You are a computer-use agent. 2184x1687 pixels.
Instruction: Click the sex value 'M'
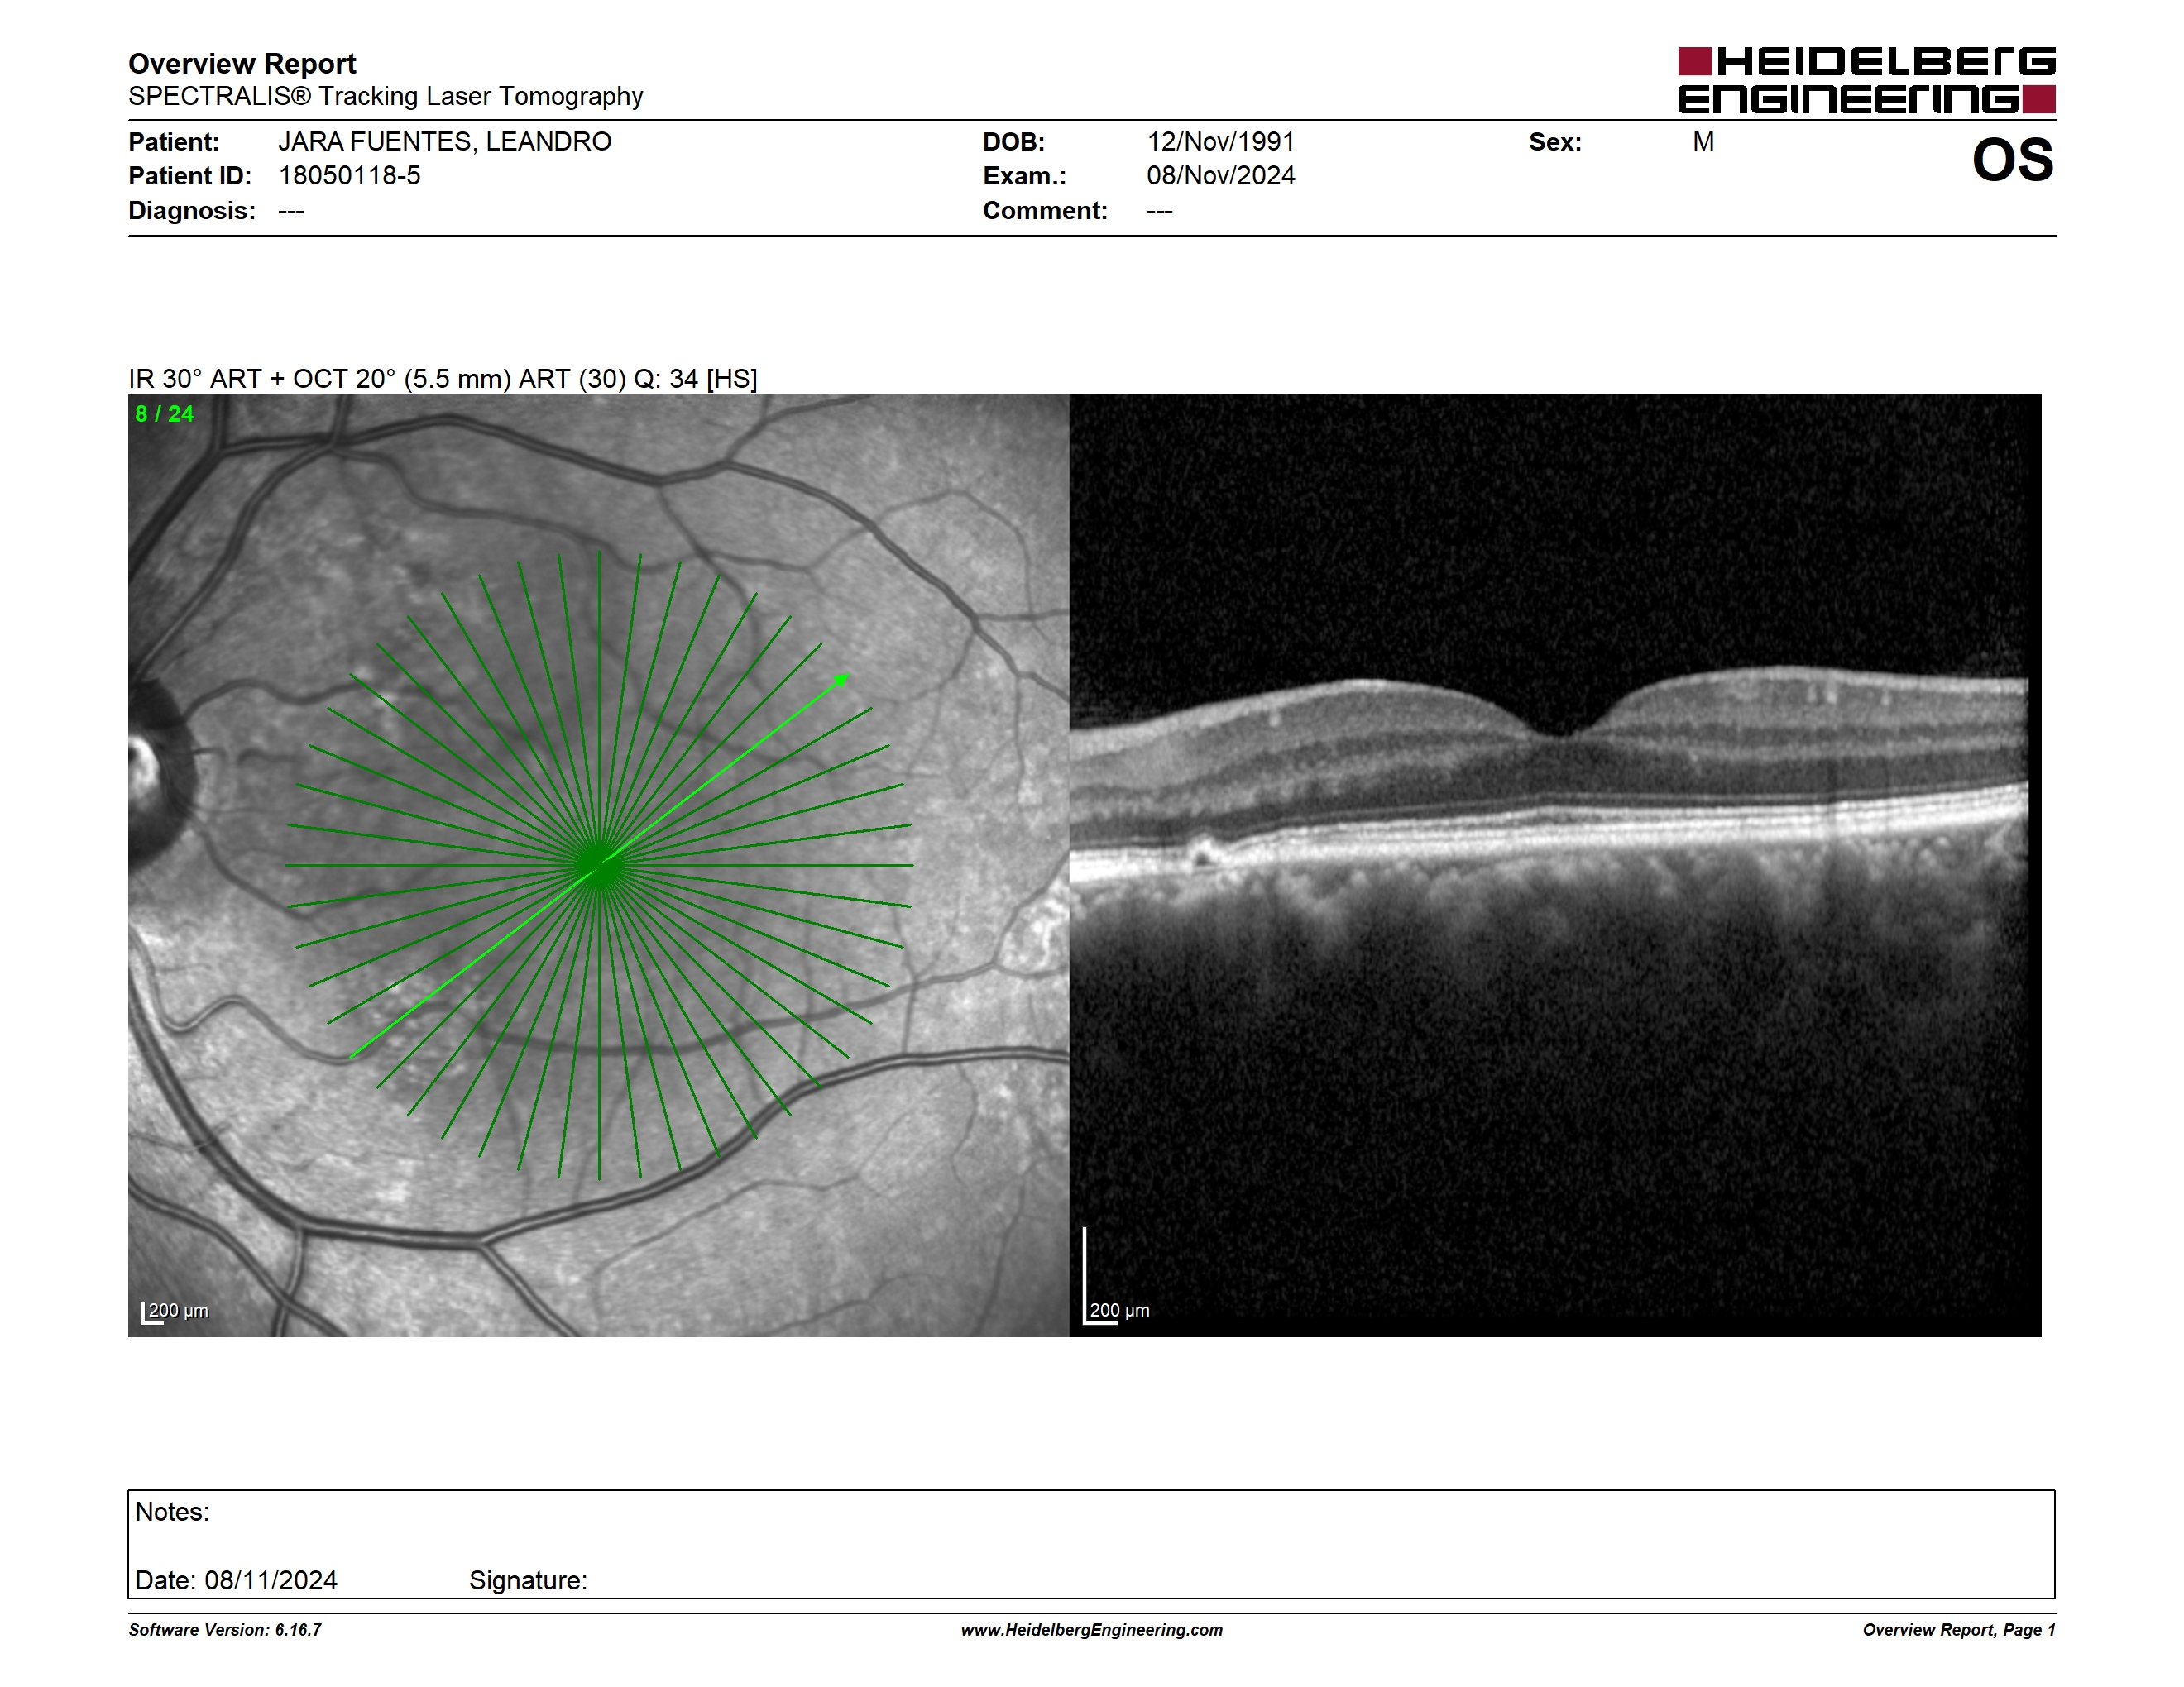(1703, 142)
